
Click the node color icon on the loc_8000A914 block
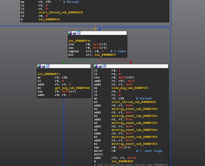(70, 33)
